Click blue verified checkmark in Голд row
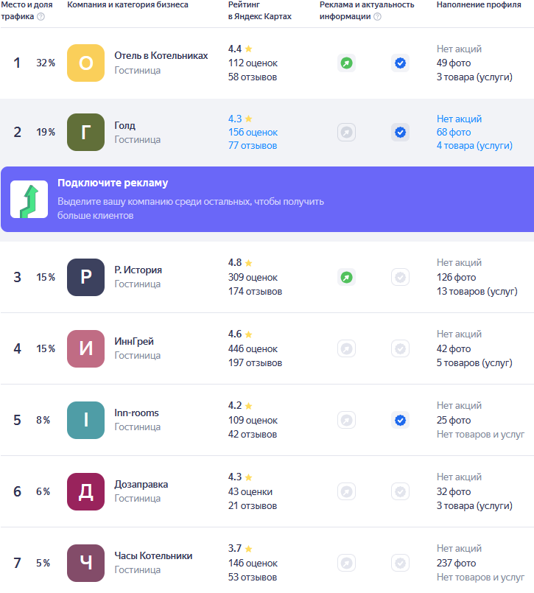Image resolution: width=534 pixels, height=593 pixels. coord(400,133)
